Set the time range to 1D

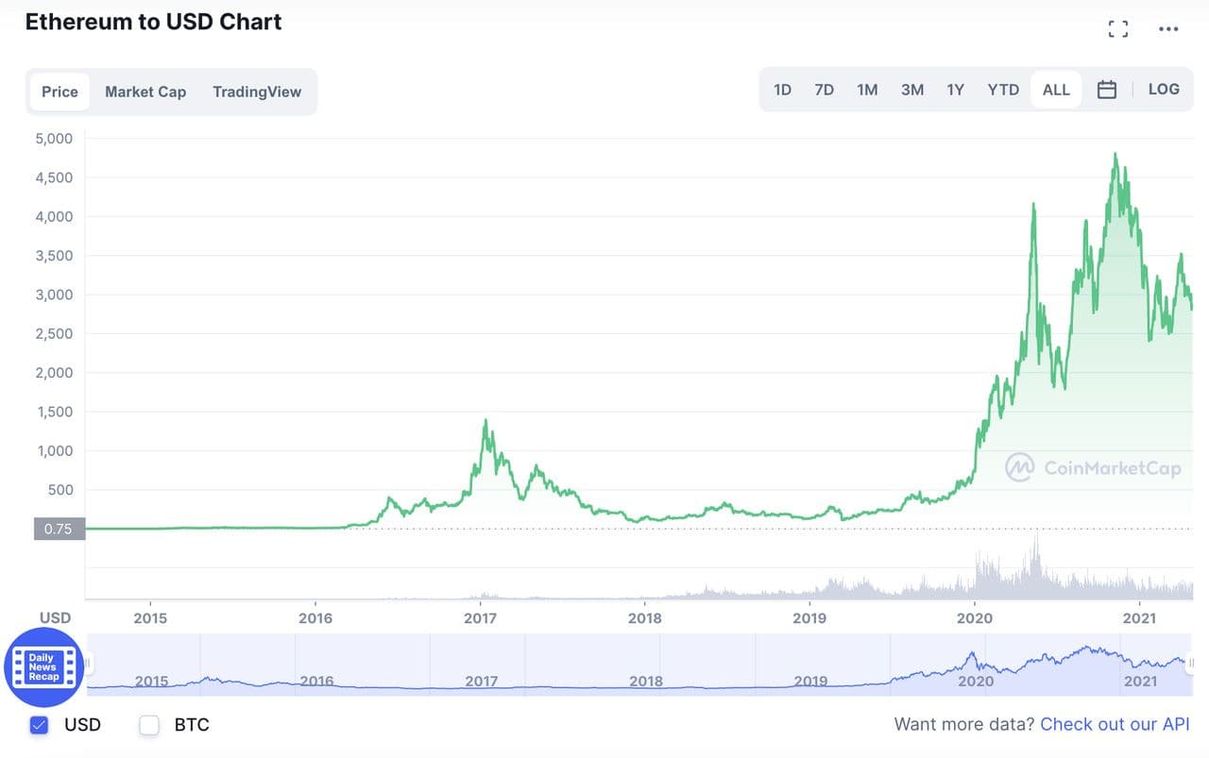tap(782, 90)
